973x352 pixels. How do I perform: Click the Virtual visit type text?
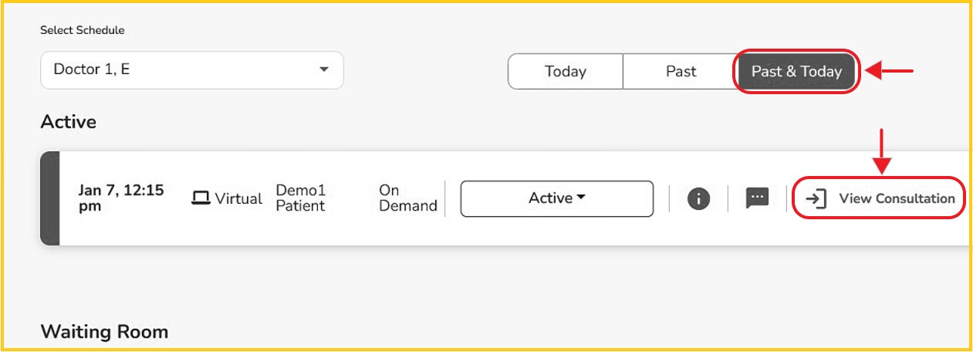tap(238, 198)
